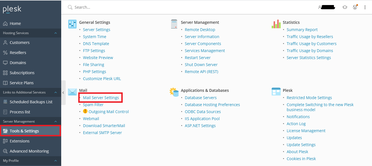Click the Subscriptions grid icon
This screenshot has width=372, height=166.
[5, 73]
